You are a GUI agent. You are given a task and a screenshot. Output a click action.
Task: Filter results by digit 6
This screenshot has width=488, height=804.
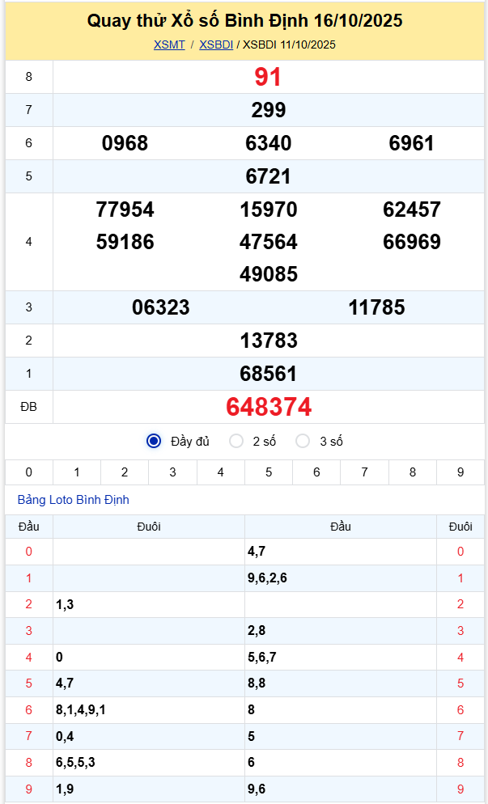pos(316,472)
